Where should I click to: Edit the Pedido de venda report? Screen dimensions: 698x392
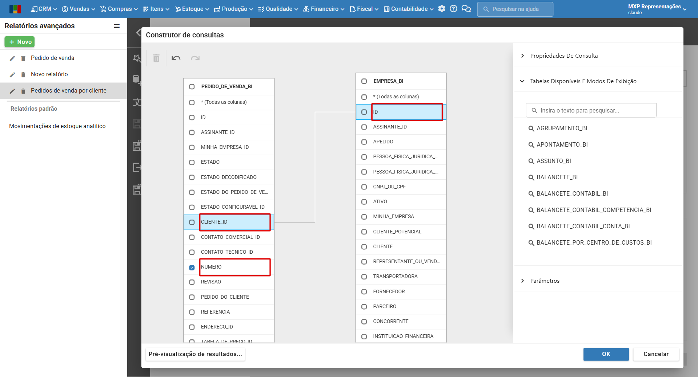click(x=12, y=58)
